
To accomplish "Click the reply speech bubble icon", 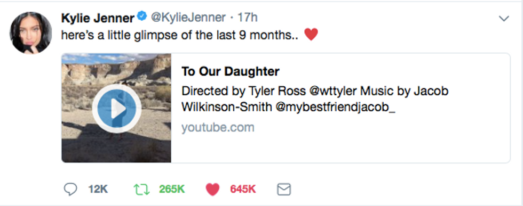I will (x=70, y=189).
